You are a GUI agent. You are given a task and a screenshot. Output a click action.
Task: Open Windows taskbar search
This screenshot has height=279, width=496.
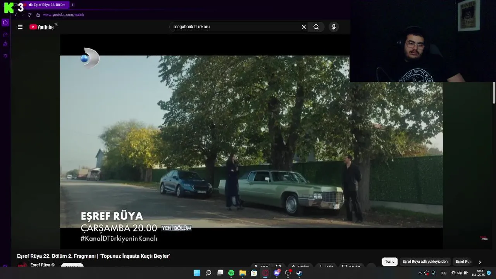click(208, 273)
